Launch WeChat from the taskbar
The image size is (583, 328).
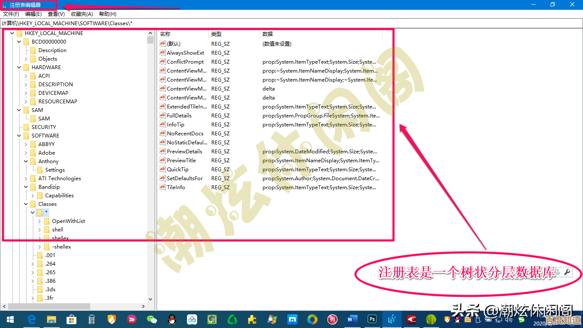click(x=153, y=319)
